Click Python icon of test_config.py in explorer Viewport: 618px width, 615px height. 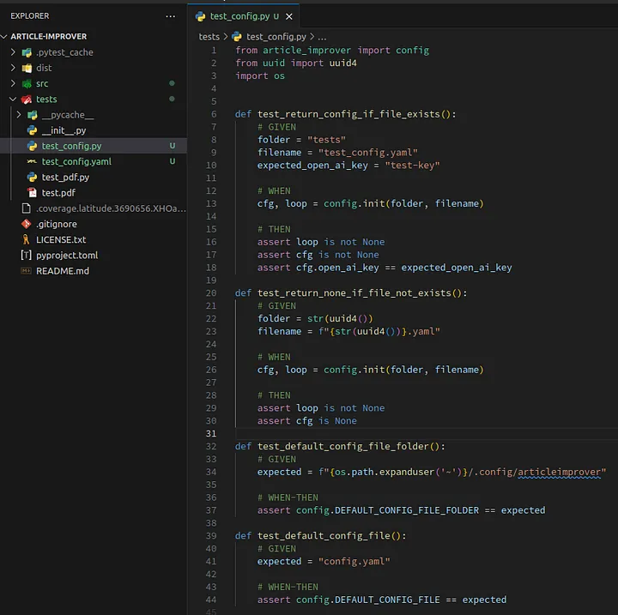[33, 146]
